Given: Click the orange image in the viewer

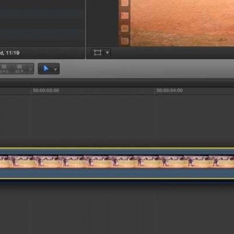Looking at the screenshot, I should point(183,23).
